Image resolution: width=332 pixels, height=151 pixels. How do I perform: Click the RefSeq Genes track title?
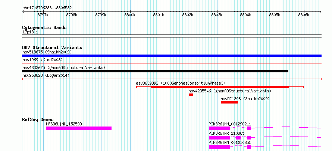(x=38, y=119)
